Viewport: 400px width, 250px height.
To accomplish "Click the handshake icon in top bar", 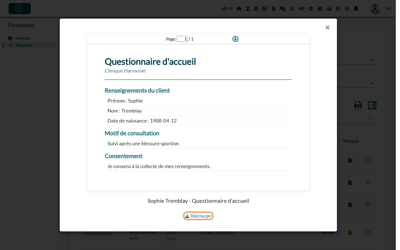I will 301,9.
